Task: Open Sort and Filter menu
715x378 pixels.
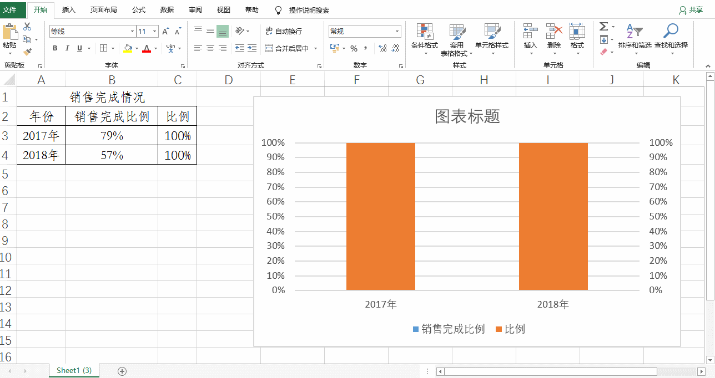Action: (x=635, y=35)
